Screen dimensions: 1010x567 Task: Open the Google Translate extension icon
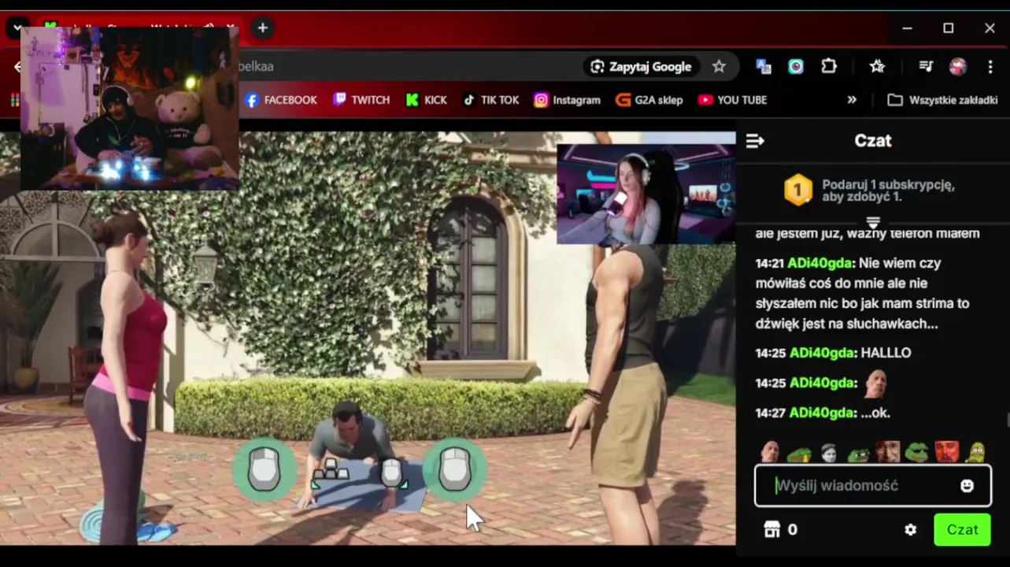click(x=763, y=66)
